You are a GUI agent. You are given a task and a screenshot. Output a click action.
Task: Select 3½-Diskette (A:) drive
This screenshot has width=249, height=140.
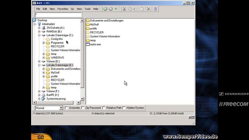pyautogui.click(x=55, y=28)
